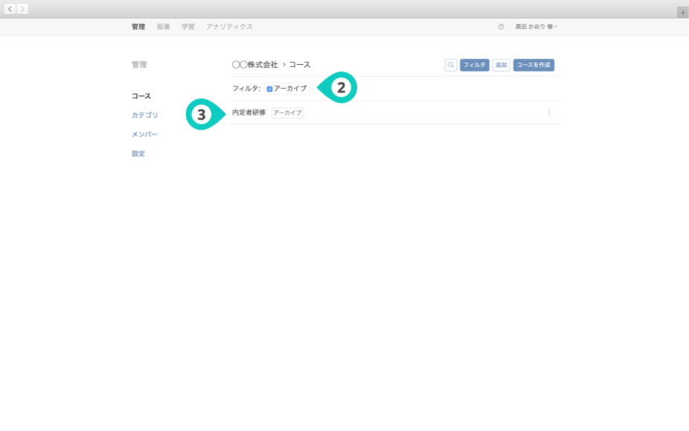The image size is (689, 431).
Task: Open the フィルタ button menu
Action: tap(474, 66)
